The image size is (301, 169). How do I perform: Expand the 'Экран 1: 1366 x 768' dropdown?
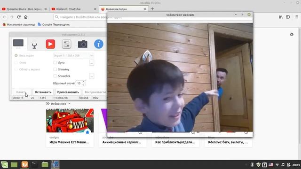(x=73, y=55)
